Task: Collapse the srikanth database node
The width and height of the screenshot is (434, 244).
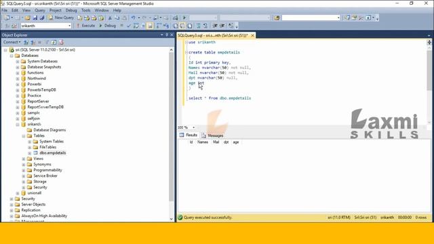Action: [18, 125]
